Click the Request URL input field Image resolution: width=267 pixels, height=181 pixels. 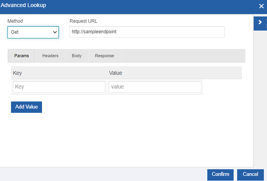(147, 32)
